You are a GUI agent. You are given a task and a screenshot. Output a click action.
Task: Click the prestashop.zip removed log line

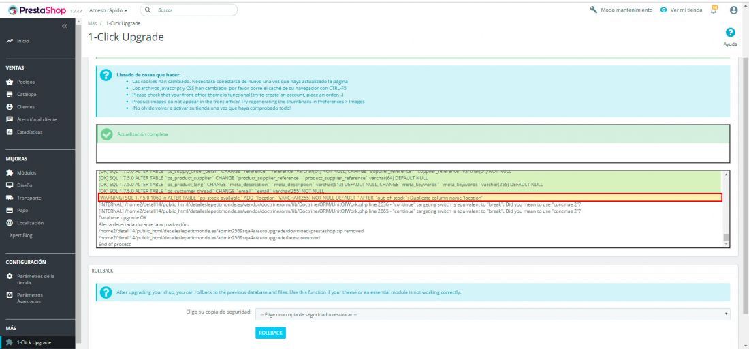click(231, 231)
